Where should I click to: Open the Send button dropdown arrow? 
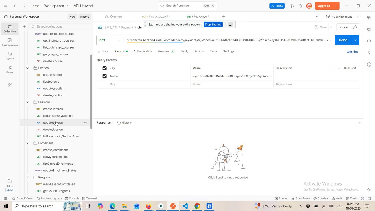pyautogui.click(x=355, y=40)
